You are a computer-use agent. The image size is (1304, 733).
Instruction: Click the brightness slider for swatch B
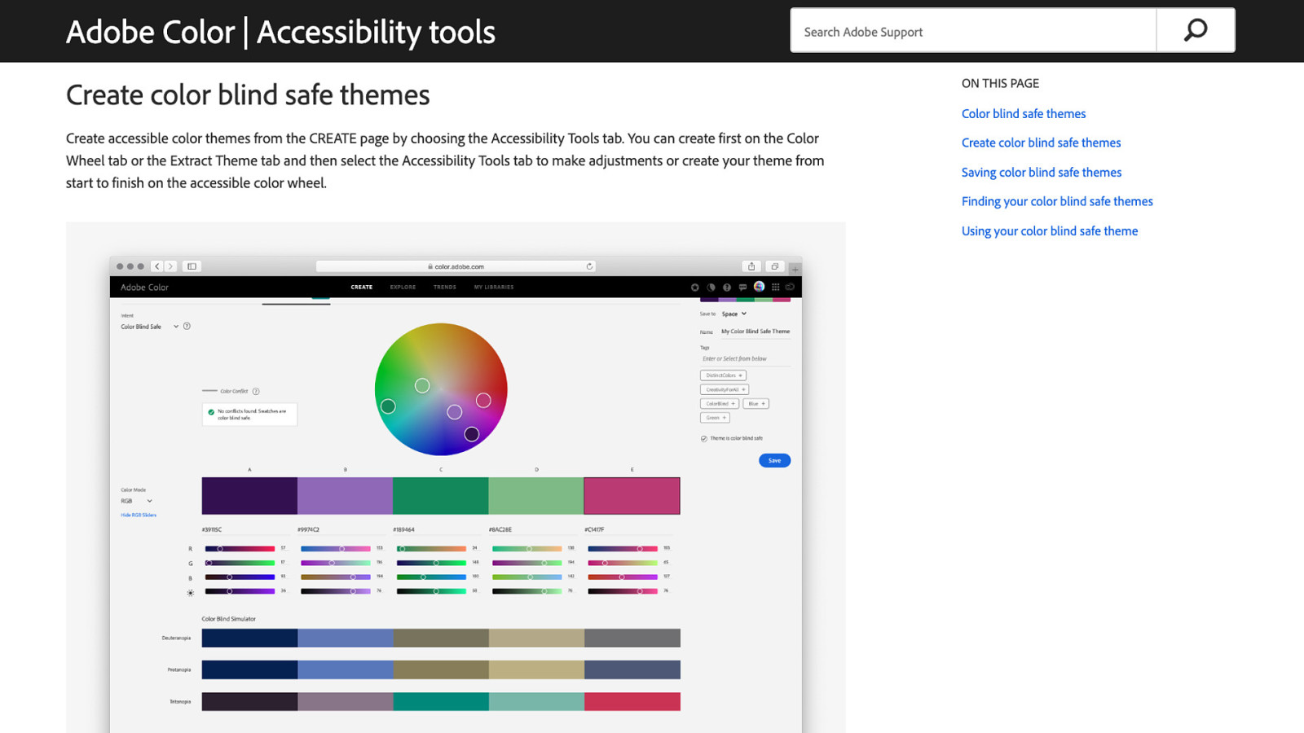(336, 591)
